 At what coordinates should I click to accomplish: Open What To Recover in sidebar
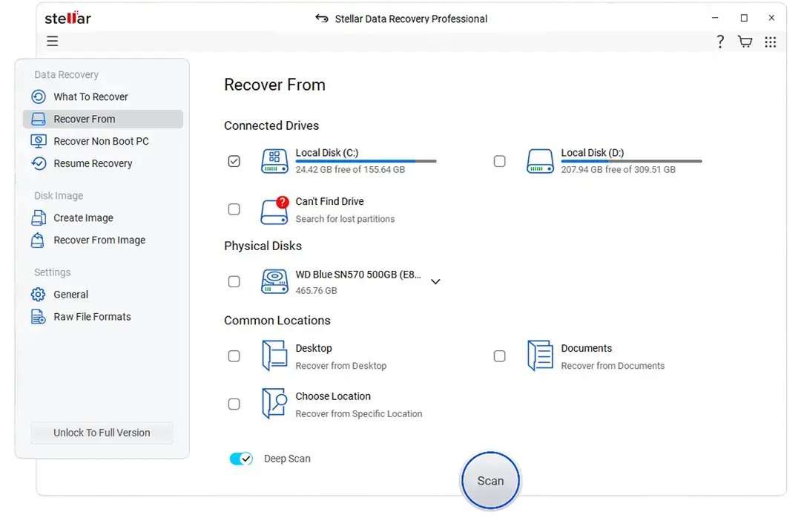coord(90,96)
